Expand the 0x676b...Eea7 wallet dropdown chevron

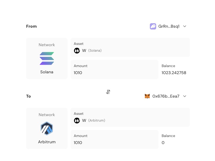[185, 96]
